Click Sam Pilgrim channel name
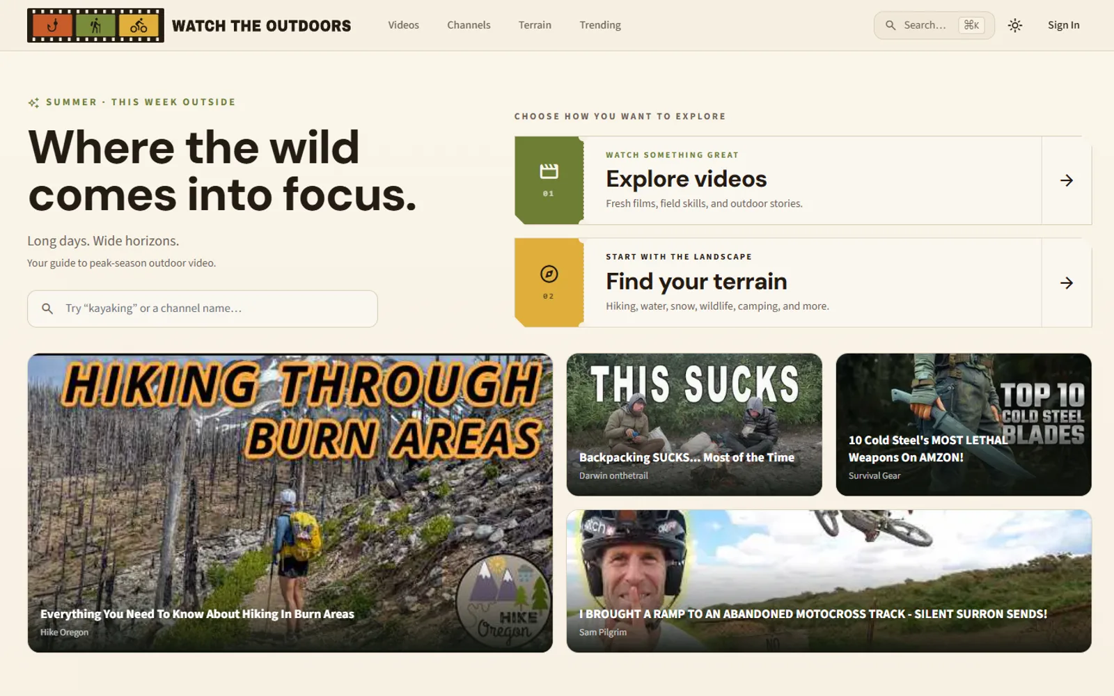The width and height of the screenshot is (1114, 696). tap(603, 632)
